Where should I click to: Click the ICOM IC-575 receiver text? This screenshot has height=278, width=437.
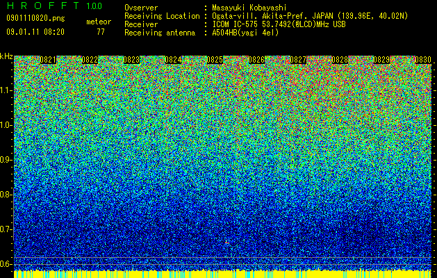click(x=279, y=24)
